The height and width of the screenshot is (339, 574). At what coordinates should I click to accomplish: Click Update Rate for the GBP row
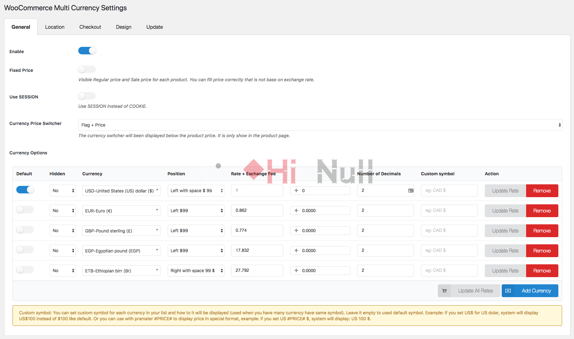pos(505,231)
